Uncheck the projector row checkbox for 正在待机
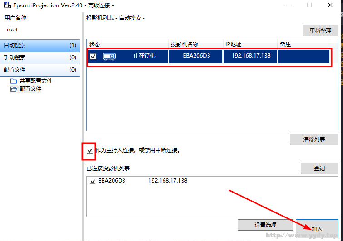 pyautogui.click(x=93, y=56)
